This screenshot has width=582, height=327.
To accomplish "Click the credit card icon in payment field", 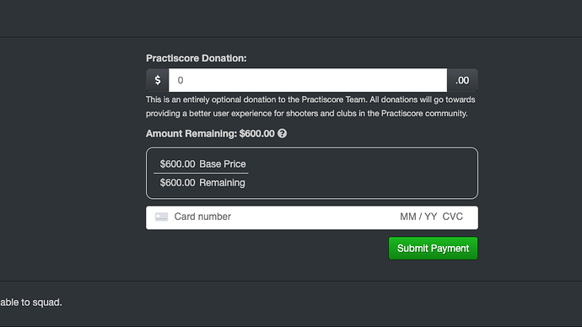I will point(161,217).
